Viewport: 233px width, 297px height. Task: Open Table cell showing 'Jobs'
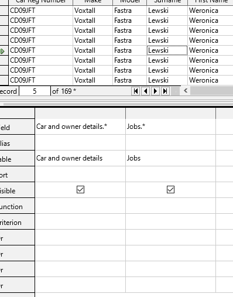click(x=170, y=158)
